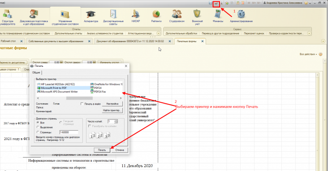This screenshot has width=328, height=171.
Task: Expand the Сервис menu overflow arrow
Action: [309, 33]
